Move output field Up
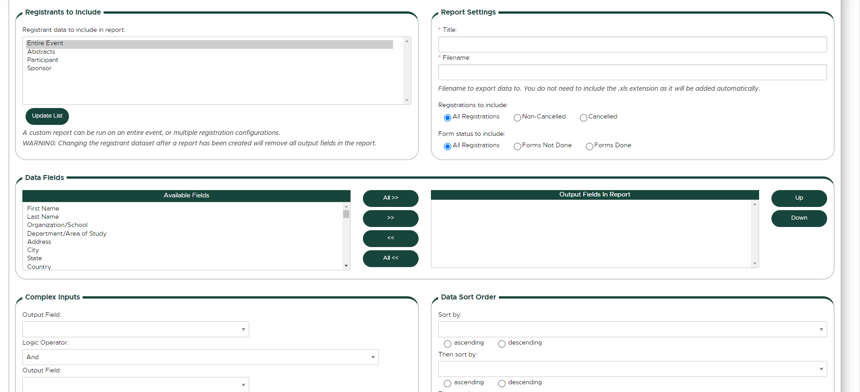This screenshot has width=860, height=392. pos(799,198)
